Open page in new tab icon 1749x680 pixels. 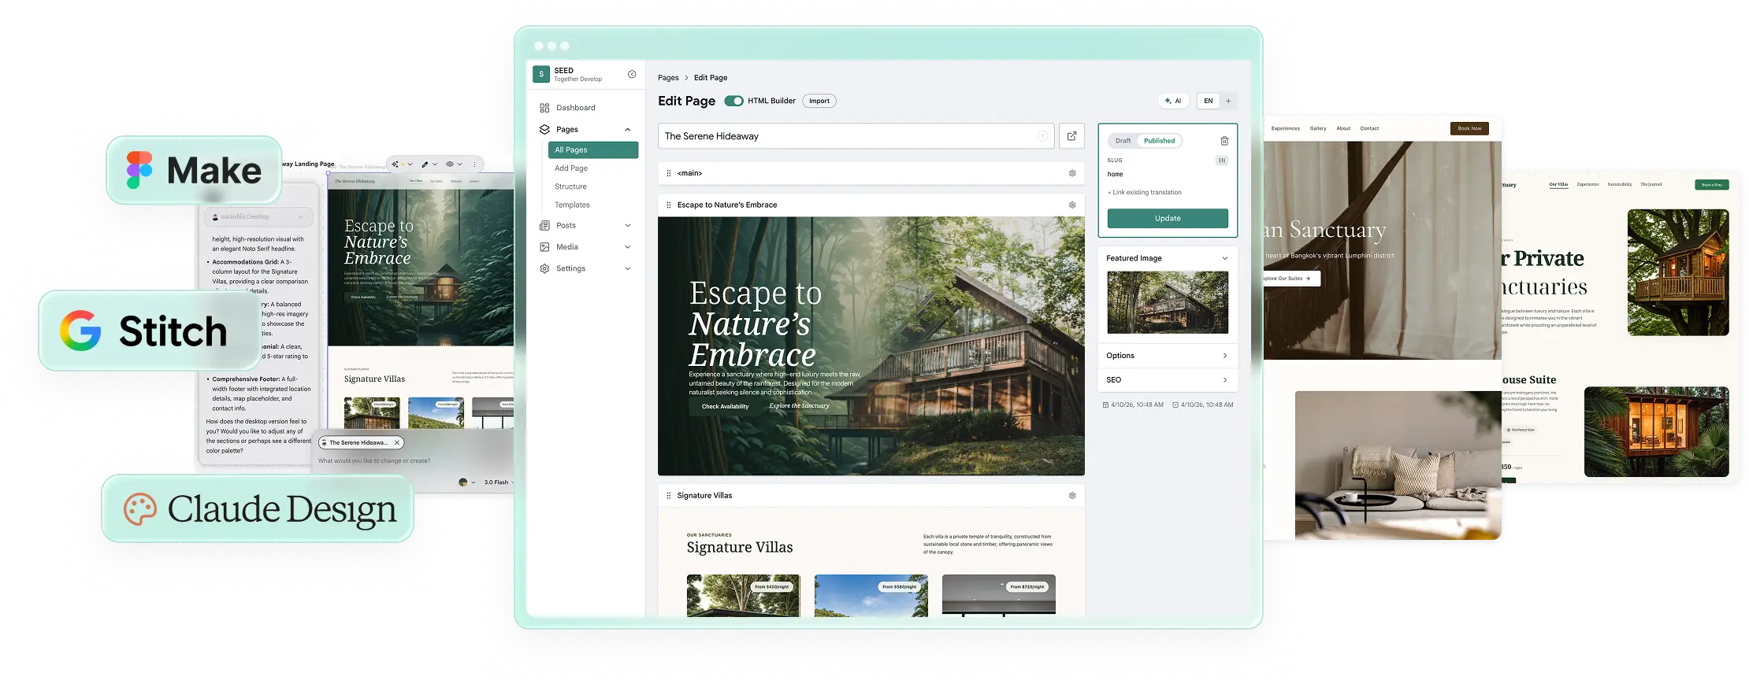[1071, 136]
